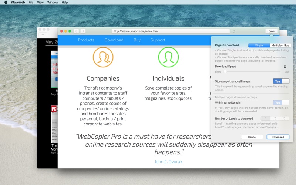Viewport: 296px width, 185px height.
Task: Open the Window menu
Action: [53, 2]
